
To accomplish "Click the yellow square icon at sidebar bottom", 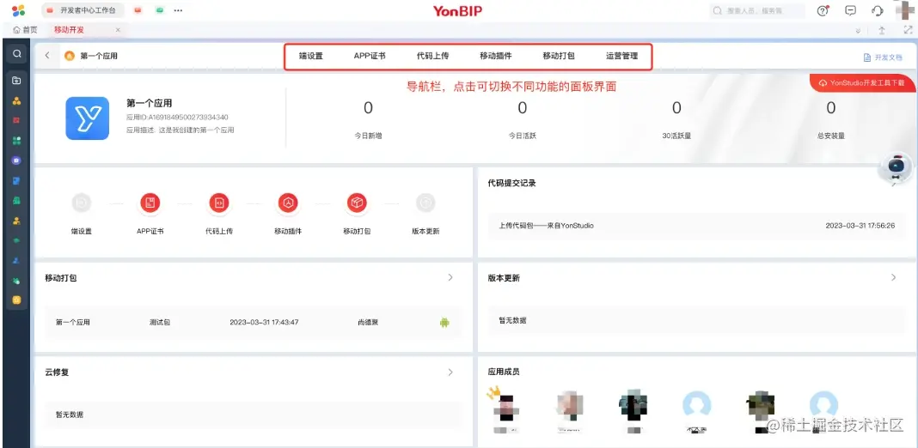I will pyautogui.click(x=17, y=300).
